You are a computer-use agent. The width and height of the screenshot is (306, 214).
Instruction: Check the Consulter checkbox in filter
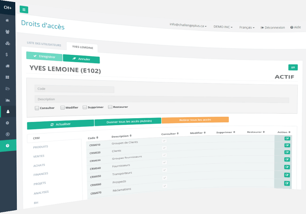click(37, 108)
